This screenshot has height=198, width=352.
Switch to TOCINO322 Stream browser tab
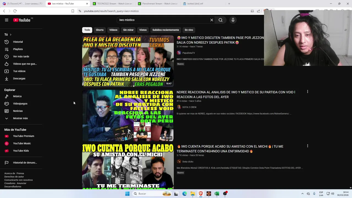113,4
